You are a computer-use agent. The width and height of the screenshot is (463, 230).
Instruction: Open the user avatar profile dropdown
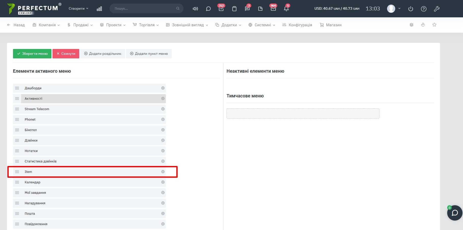tap(393, 9)
